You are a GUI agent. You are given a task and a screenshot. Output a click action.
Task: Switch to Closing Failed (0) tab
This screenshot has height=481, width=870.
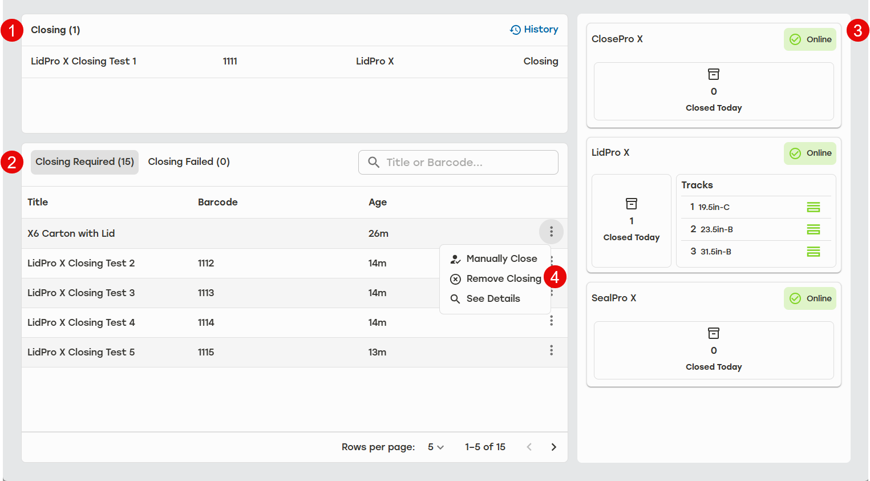[x=189, y=162]
